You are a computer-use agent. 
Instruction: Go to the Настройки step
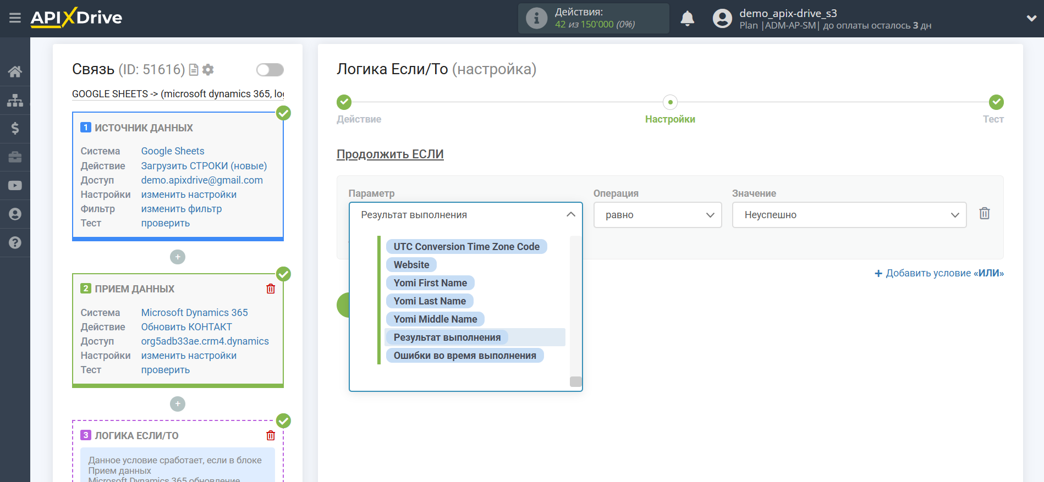[670, 102]
